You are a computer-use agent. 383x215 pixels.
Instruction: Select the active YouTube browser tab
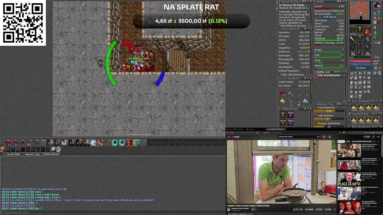point(276,129)
